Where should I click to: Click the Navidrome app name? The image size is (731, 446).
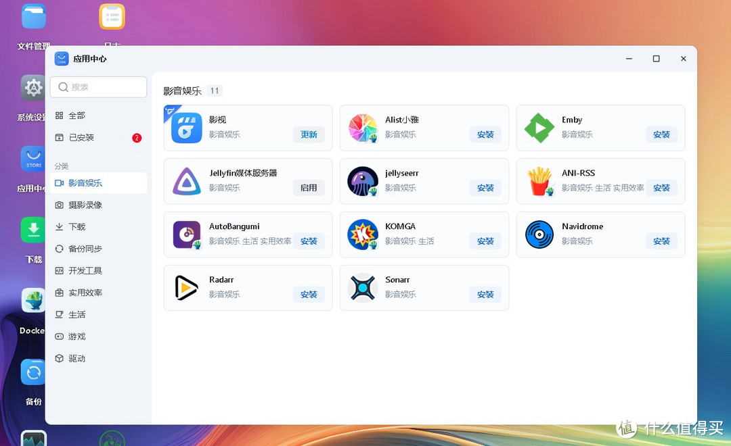pos(582,226)
